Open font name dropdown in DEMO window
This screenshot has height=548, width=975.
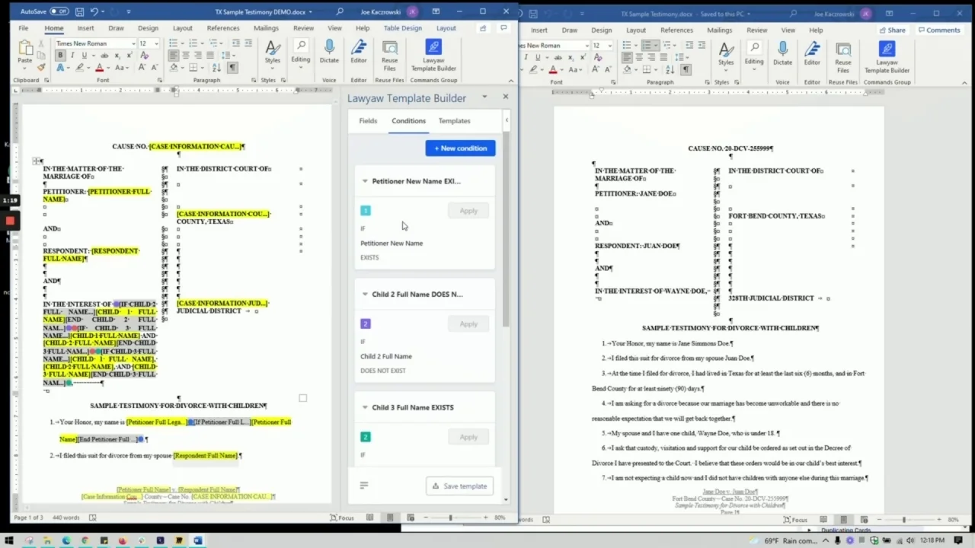[x=133, y=43]
